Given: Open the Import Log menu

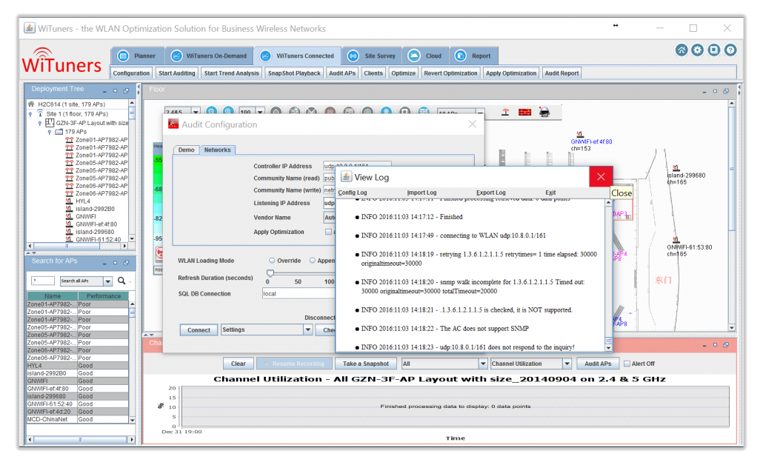Looking at the screenshot, I should 422,193.
